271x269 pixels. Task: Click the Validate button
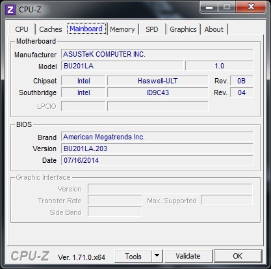tap(188, 257)
